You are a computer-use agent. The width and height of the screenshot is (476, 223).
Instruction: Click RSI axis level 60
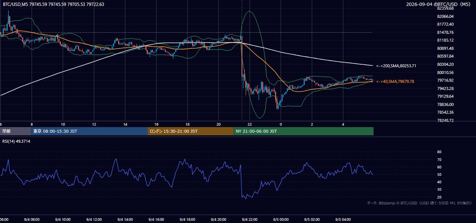point(439,167)
